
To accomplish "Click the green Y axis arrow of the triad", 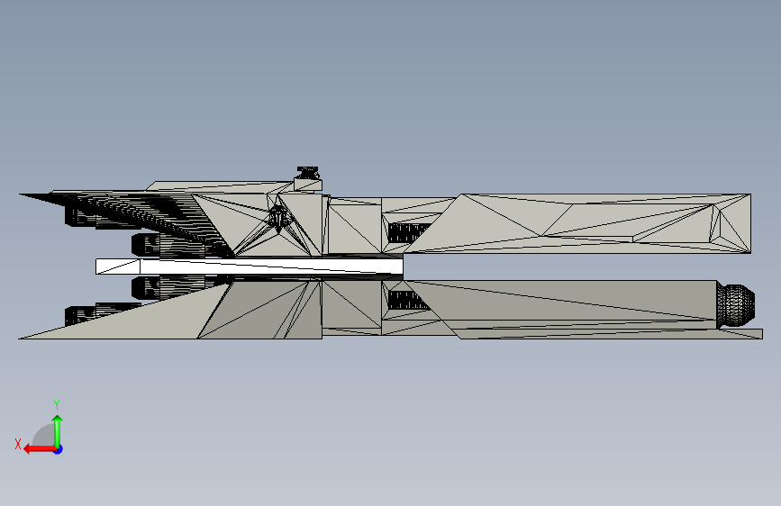I will coord(58,431).
